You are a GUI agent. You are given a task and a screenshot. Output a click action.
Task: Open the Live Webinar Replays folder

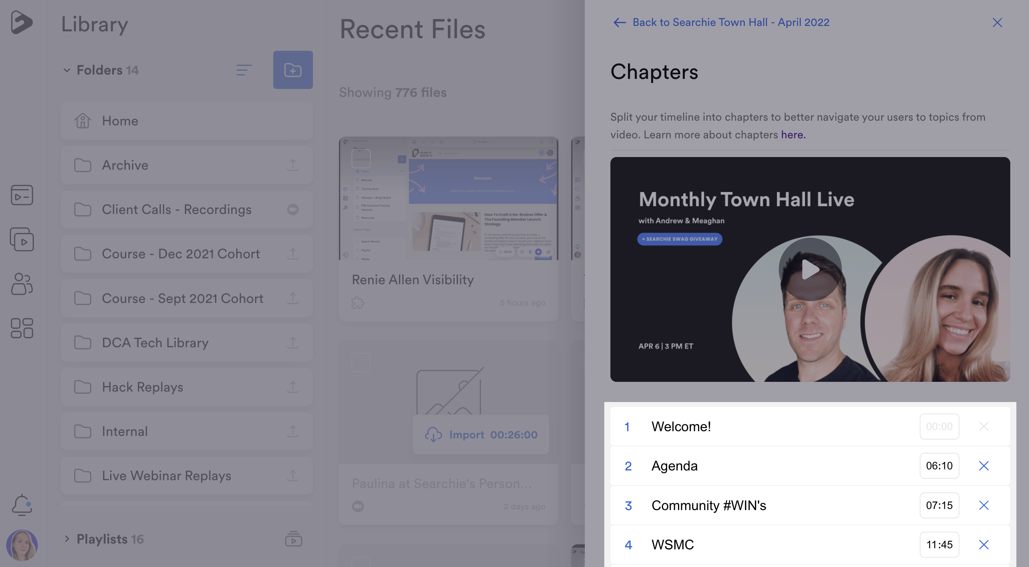186,475
